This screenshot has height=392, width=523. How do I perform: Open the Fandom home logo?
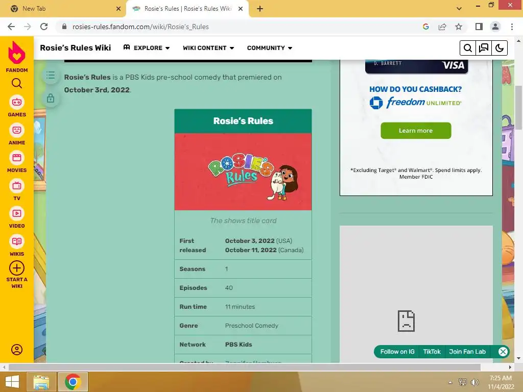pyautogui.click(x=17, y=53)
